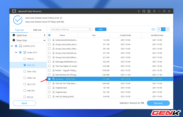Click the Selected 1 items/3.21 MB status text

pos(132,103)
